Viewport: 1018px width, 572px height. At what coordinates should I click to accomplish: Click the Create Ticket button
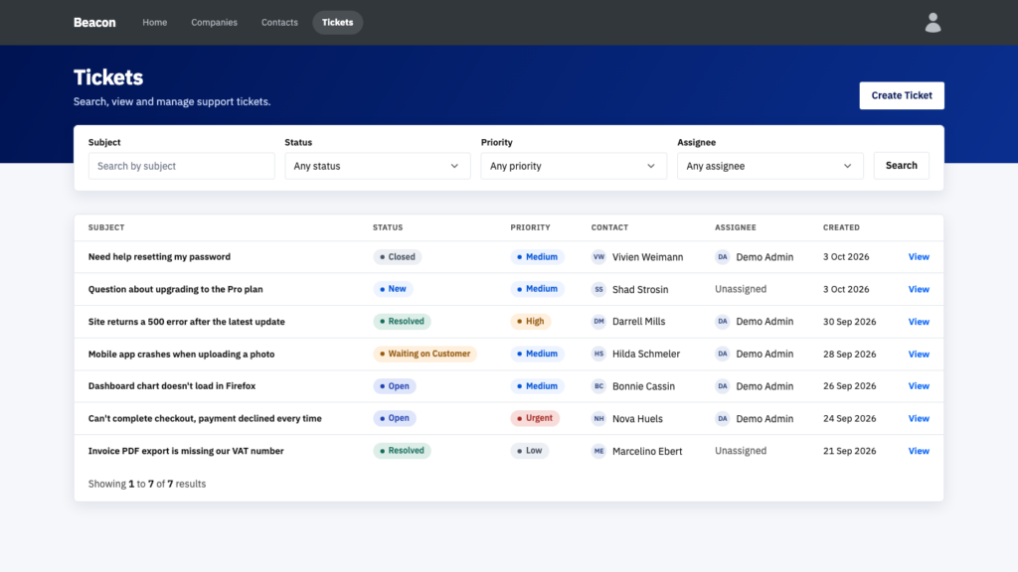coord(902,95)
